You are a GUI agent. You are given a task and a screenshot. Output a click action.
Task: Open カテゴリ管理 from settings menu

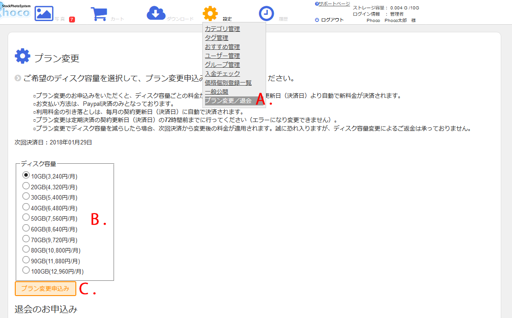pos(222,29)
